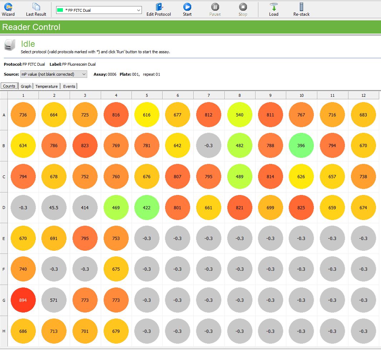The image size is (381, 350).
Task: Click the Pause button
Action: (215, 9)
